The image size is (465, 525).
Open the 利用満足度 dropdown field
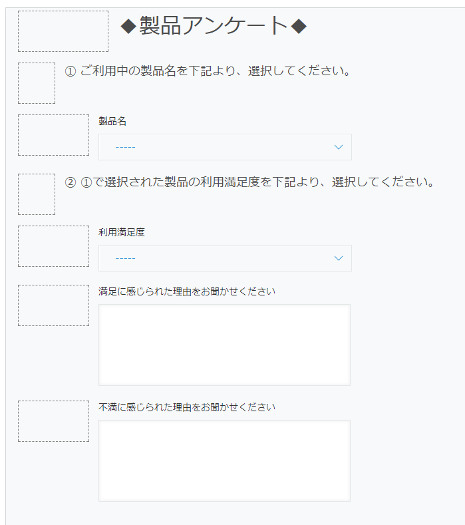pyautogui.click(x=213, y=258)
